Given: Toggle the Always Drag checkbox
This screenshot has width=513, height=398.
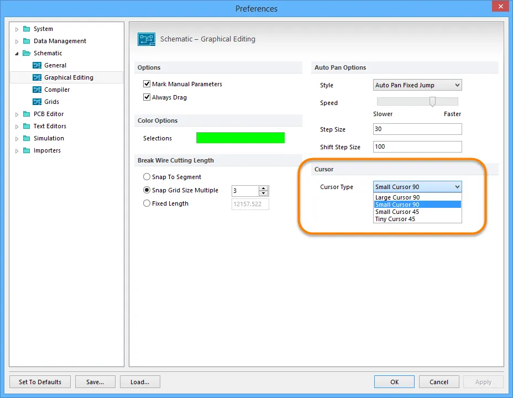Looking at the screenshot, I should point(147,97).
